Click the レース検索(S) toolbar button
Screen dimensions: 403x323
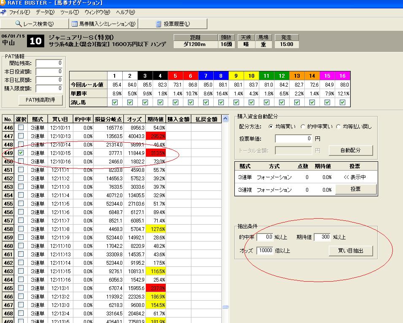(x=35, y=24)
